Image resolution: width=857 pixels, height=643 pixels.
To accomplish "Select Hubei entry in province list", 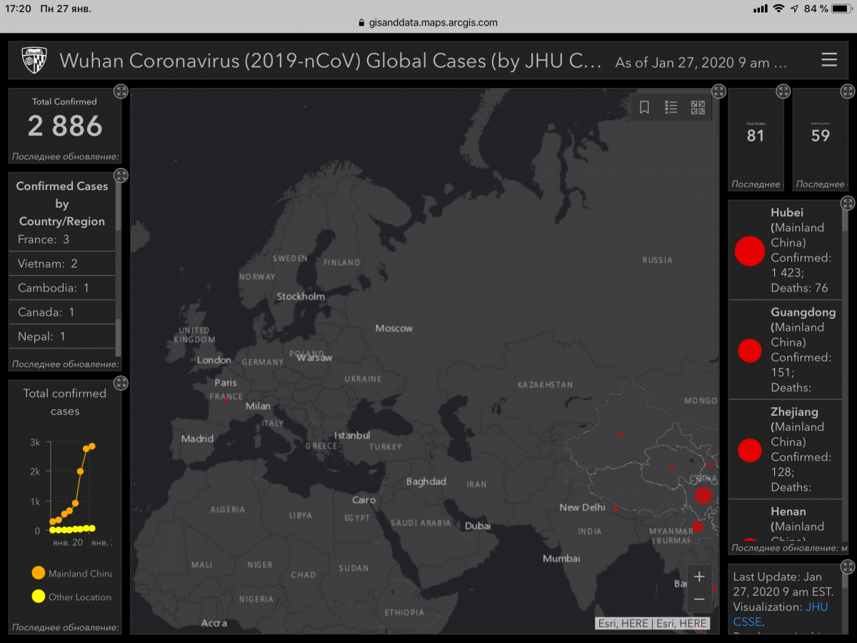I will (x=785, y=250).
